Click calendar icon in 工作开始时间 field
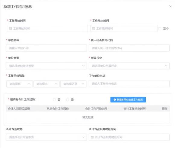The image size is (175, 148). click(x=10, y=28)
